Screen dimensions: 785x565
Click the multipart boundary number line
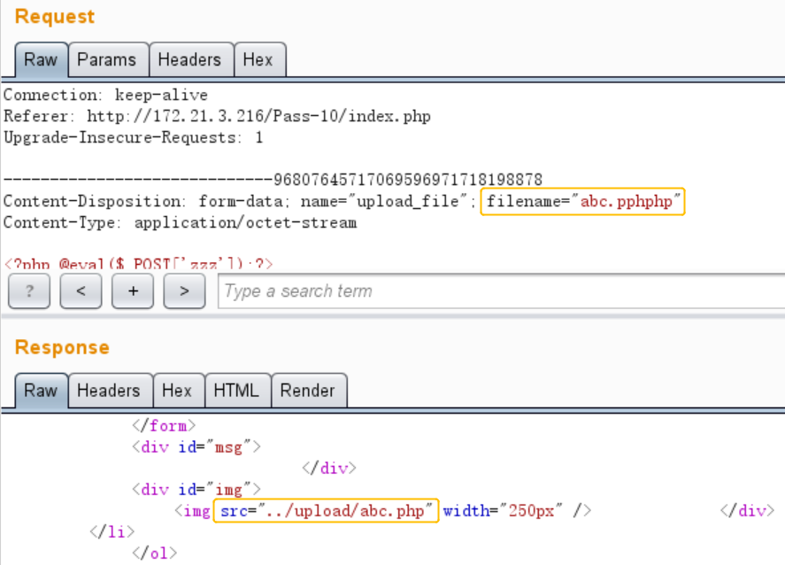tap(273, 179)
